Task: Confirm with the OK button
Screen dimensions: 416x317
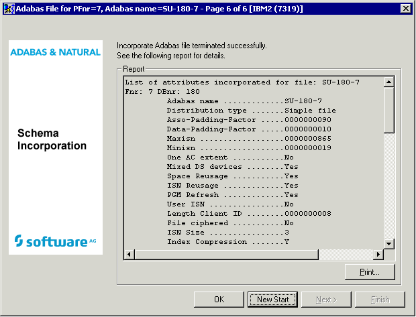Action: point(219,299)
